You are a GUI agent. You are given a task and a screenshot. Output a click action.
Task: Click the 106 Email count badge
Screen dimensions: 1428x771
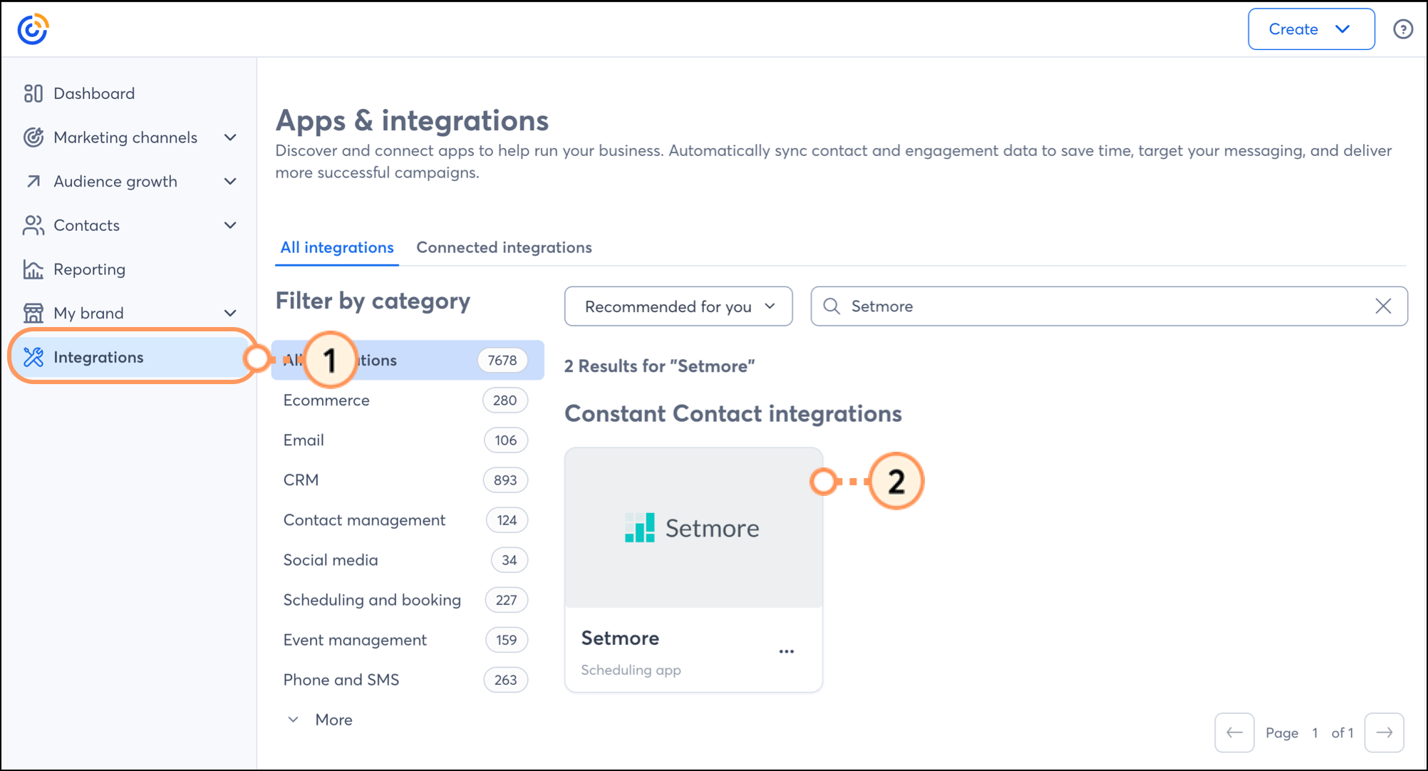[505, 440]
